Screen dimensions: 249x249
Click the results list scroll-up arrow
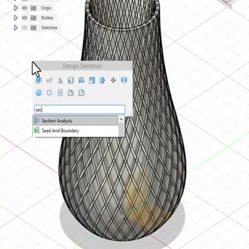click(x=121, y=119)
